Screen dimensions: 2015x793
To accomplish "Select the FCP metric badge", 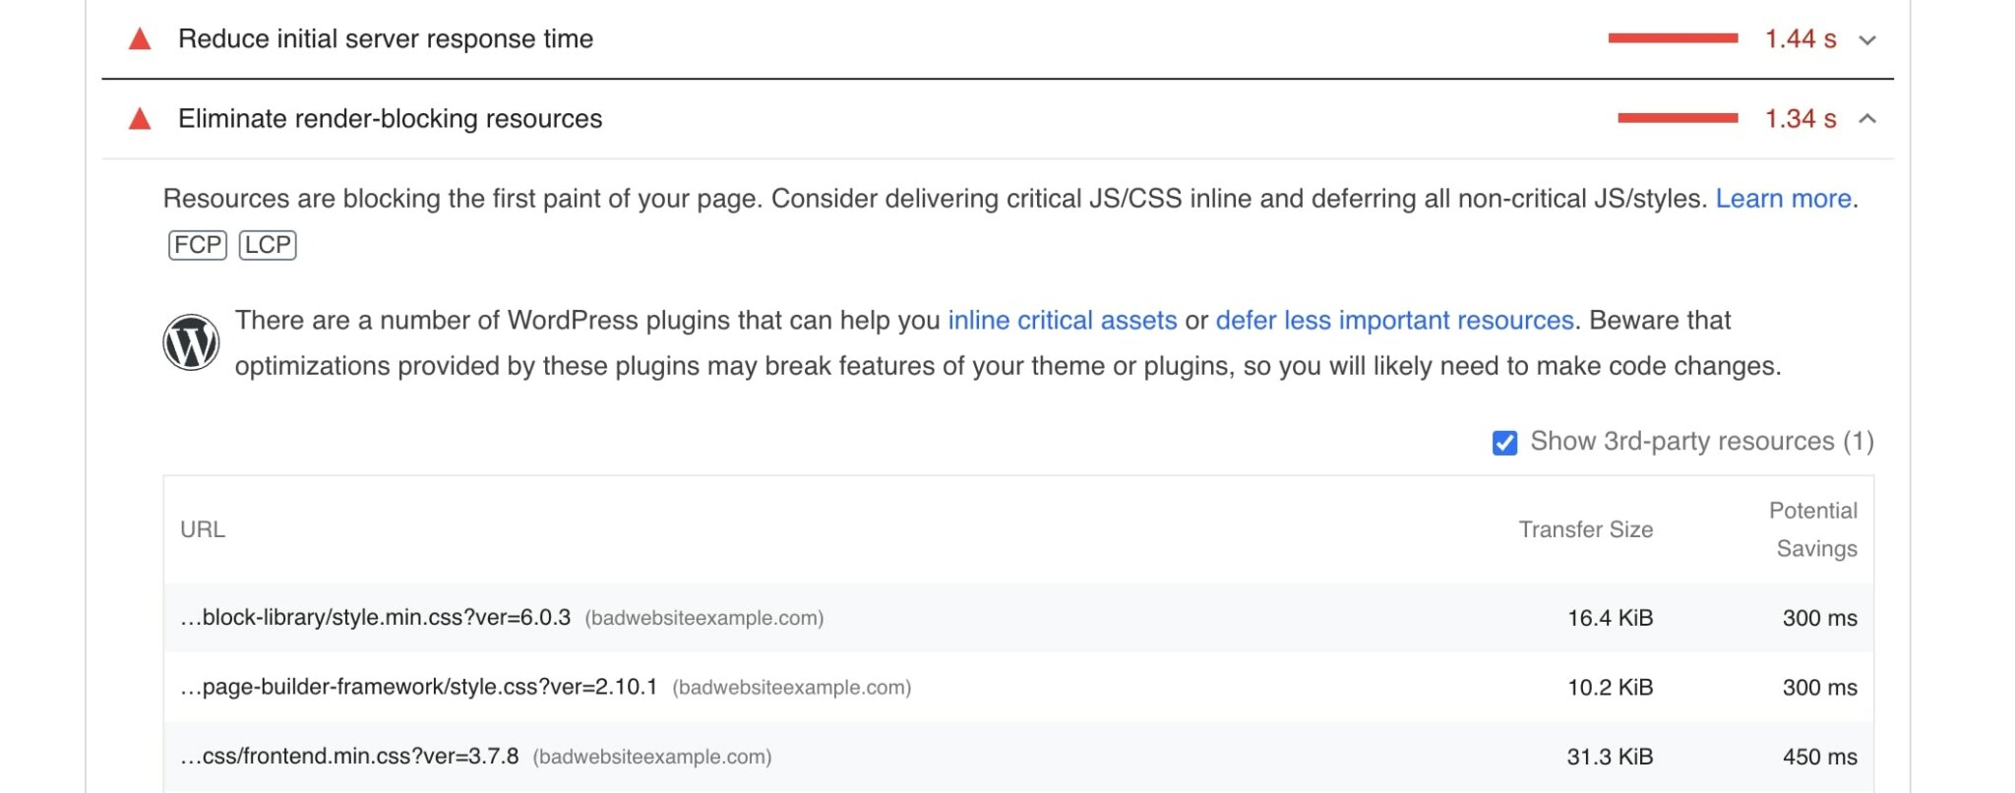I will (x=197, y=244).
